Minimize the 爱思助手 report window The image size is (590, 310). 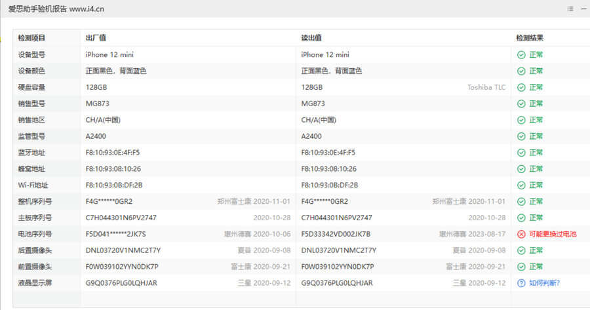[583, 9]
